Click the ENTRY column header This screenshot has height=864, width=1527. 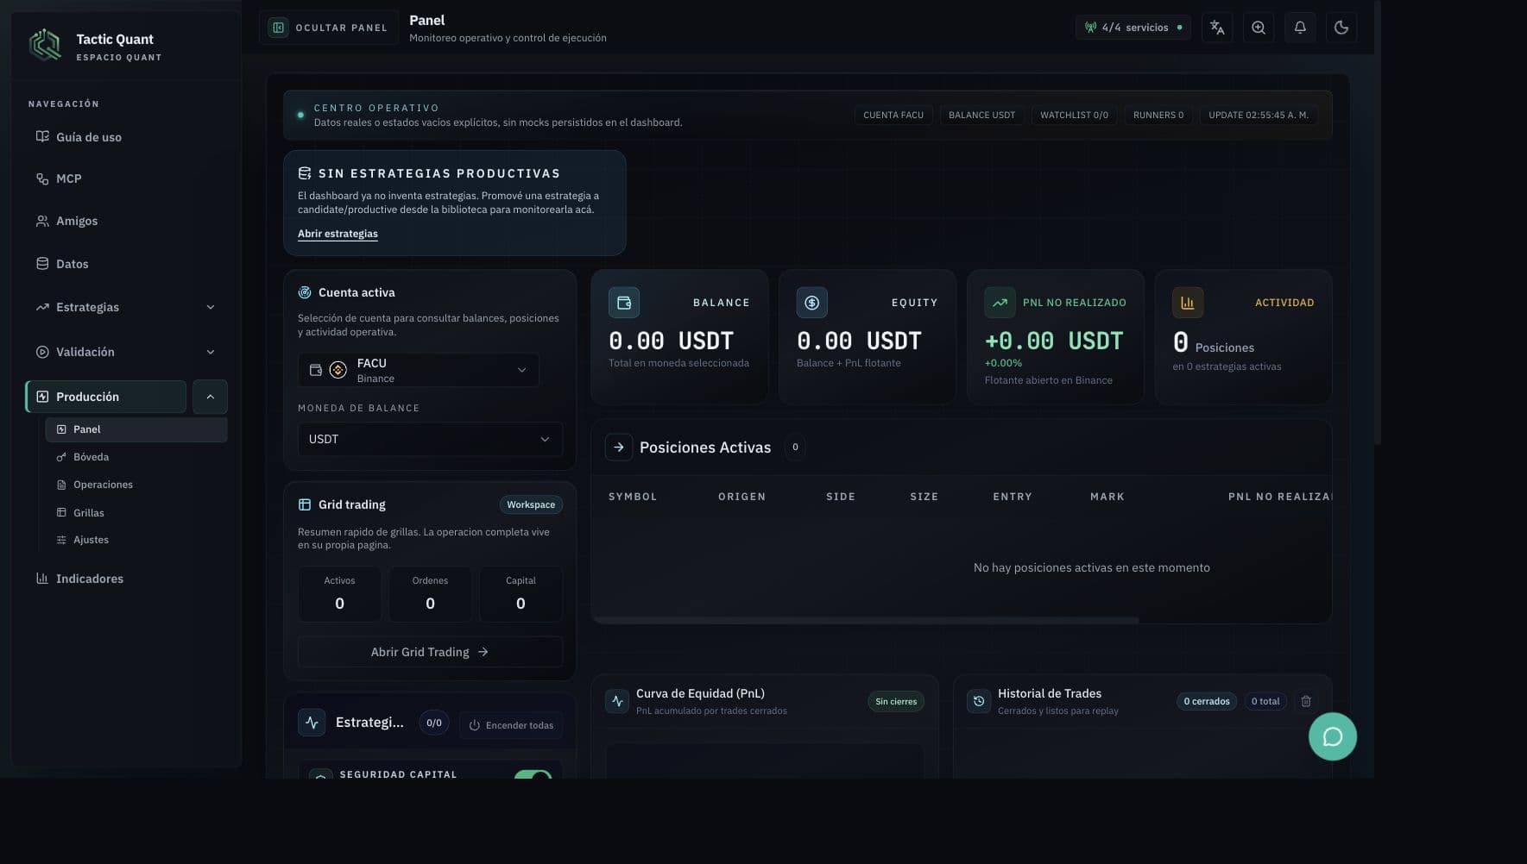click(1013, 497)
